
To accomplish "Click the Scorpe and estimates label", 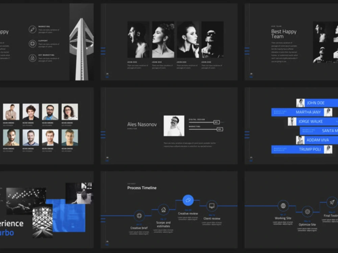I will pos(163,224).
